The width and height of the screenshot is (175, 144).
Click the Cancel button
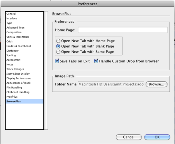129,137
